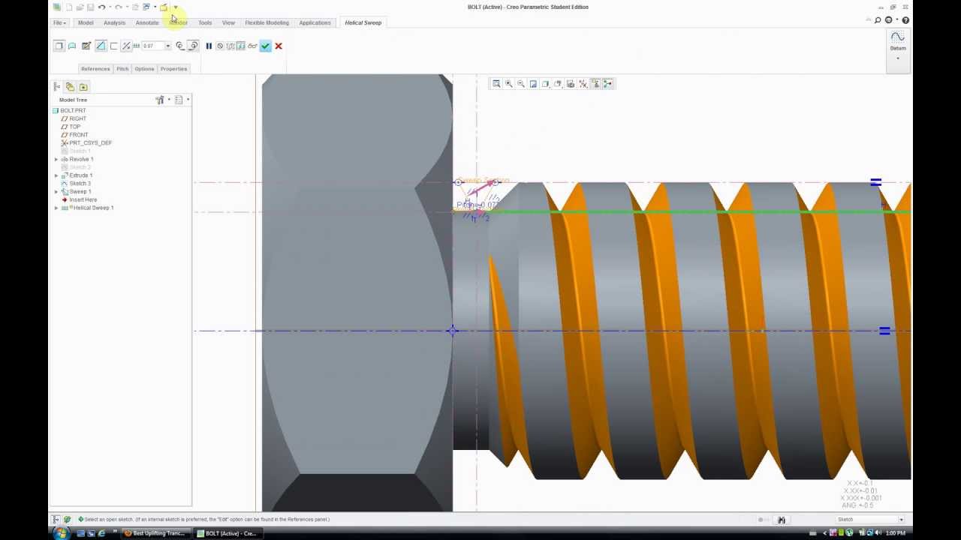Open the Properties panel
Screen dimensions: 961x540
(x=173, y=69)
